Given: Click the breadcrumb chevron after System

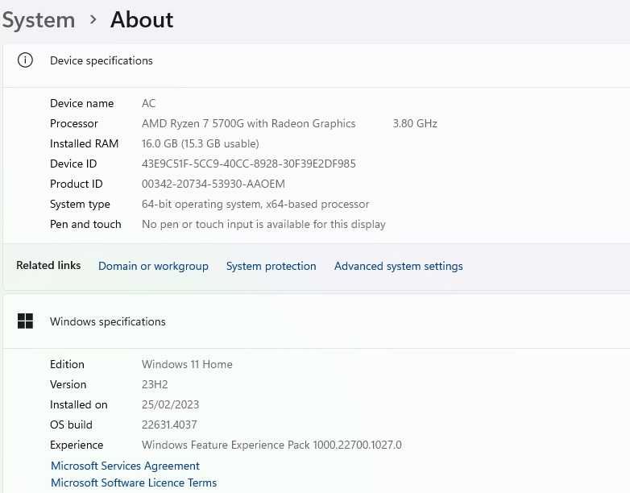Looking at the screenshot, I should [93, 20].
